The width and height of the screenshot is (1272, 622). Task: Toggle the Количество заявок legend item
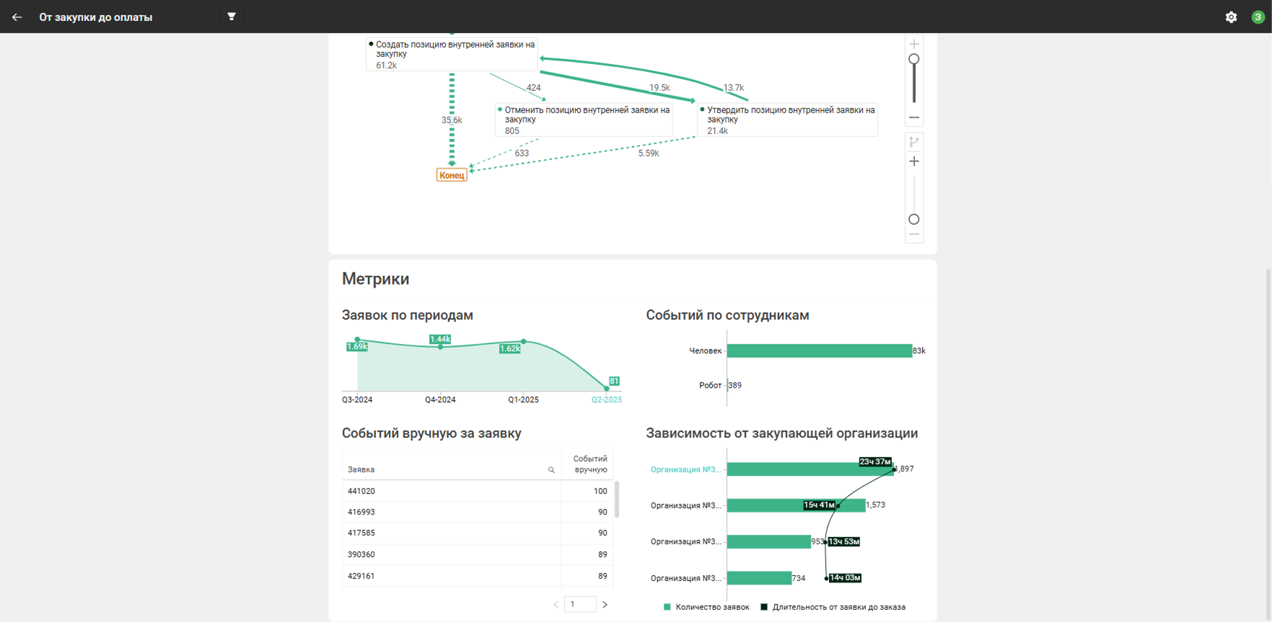pos(706,607)
